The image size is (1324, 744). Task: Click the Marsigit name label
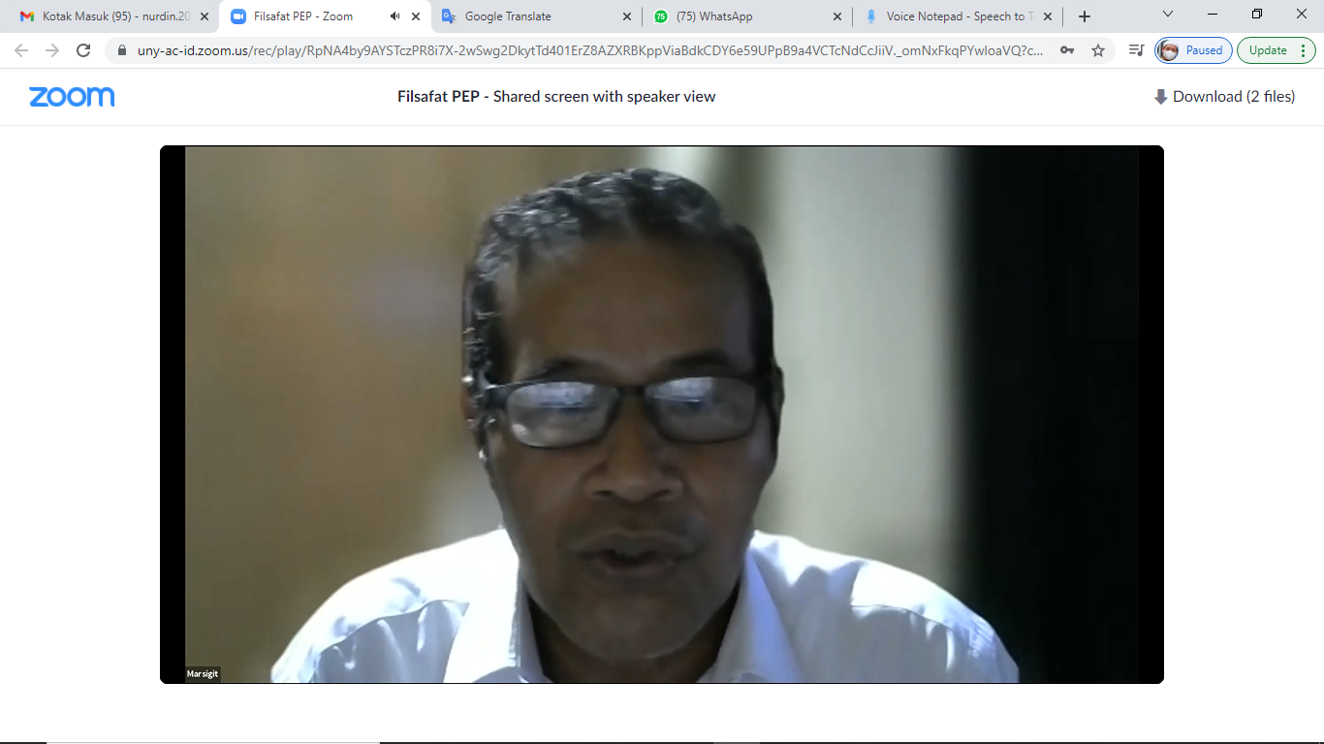coord(203,673)
